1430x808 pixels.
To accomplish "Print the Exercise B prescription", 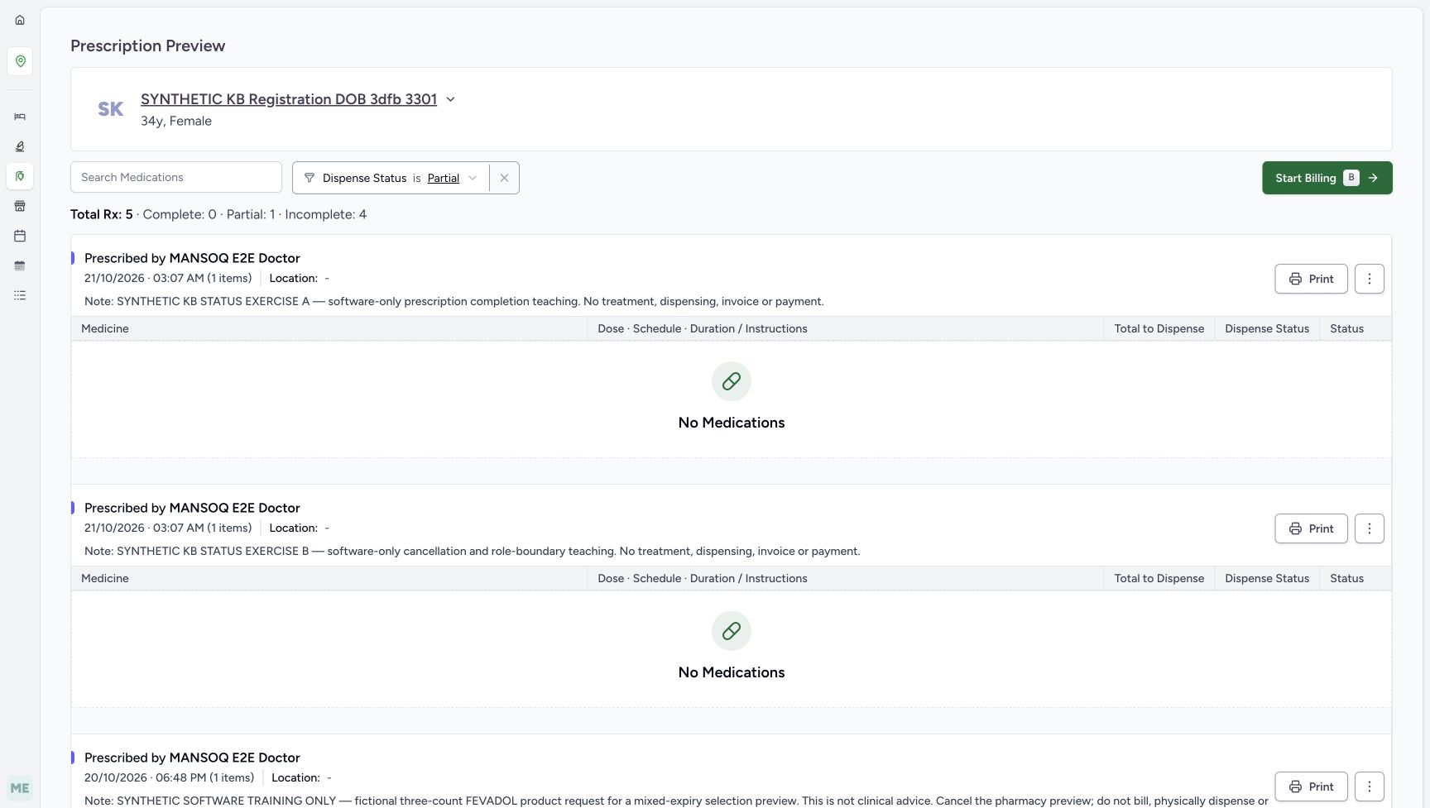I will pyautogui.click(x=1311, y=528).
